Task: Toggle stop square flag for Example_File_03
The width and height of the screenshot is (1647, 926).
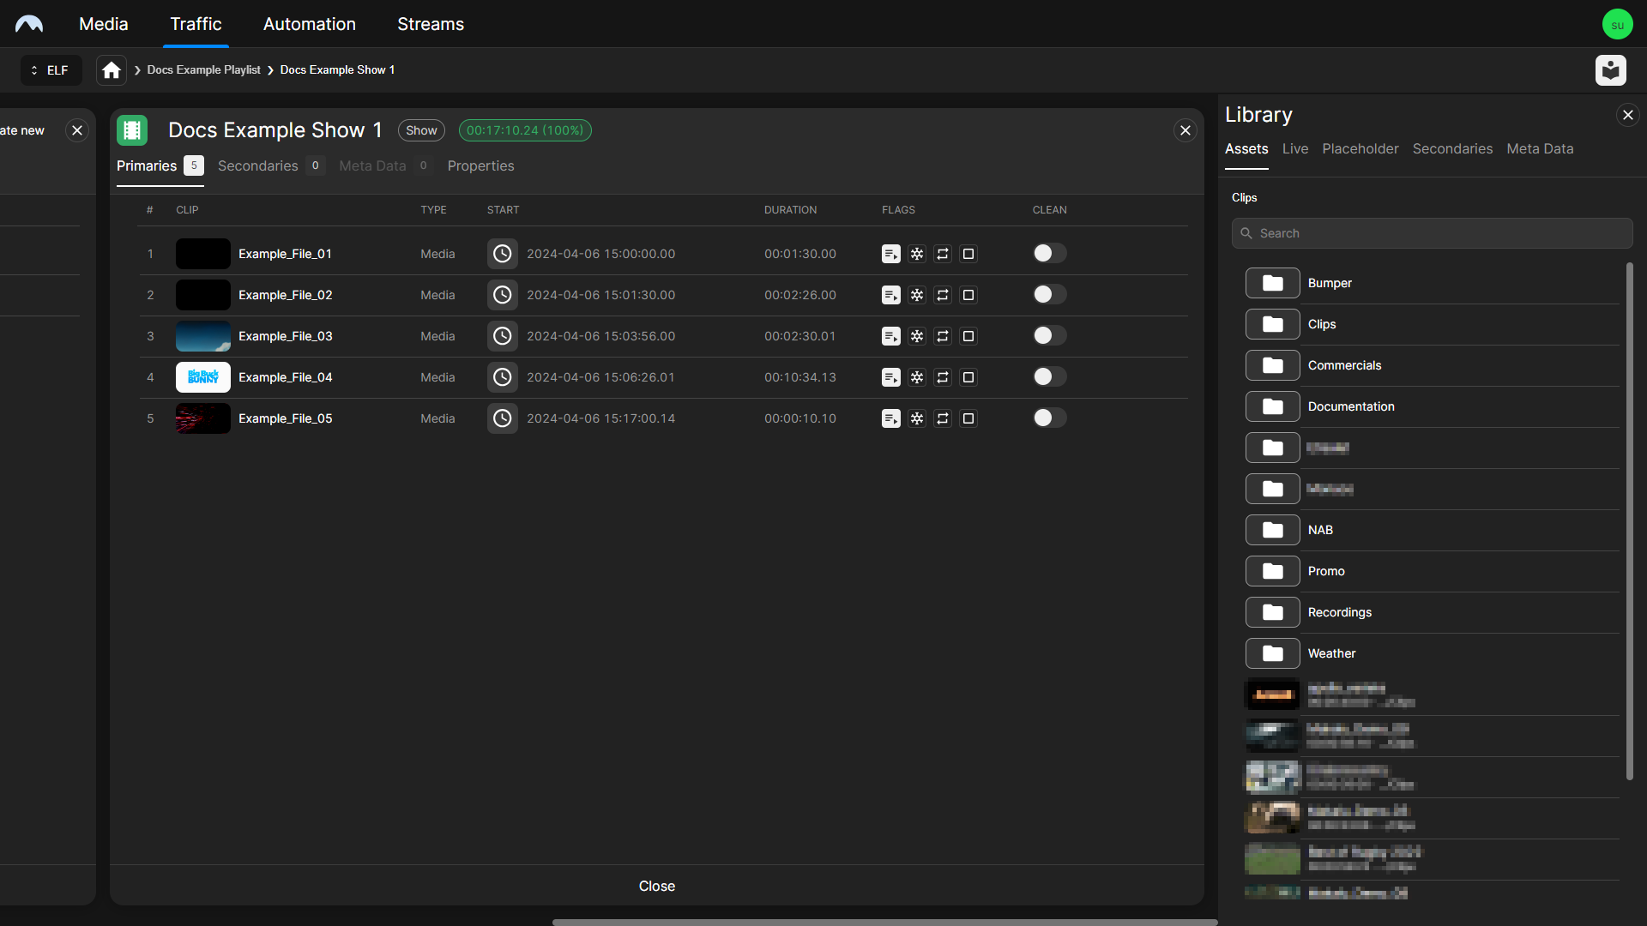Action: (x=968, y=336)
